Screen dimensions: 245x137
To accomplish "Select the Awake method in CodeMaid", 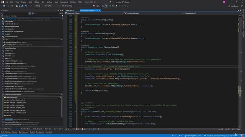I will pos(7,51).
